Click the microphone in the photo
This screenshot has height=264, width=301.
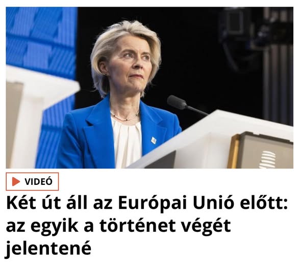(x=186, y=105)
